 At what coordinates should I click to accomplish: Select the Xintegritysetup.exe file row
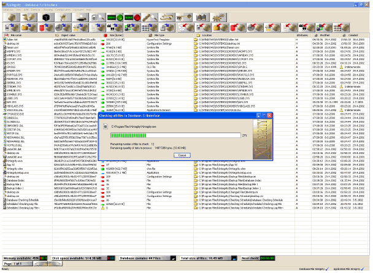coord(185,172)
